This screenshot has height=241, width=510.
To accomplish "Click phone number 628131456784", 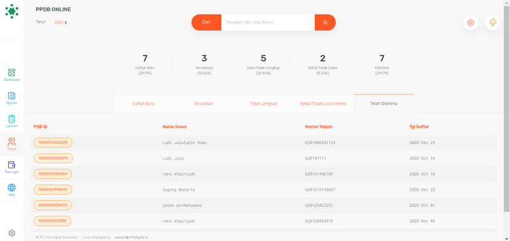I will tap(319, 174).
